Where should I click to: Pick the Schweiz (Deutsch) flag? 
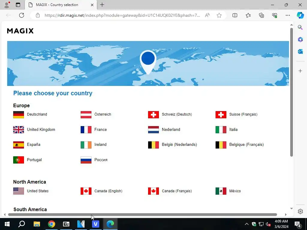tap(153, 115)
